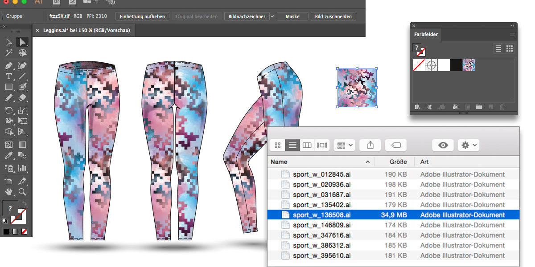535x267 pixels.
Task: Switch Farbfelder to thumbnail grid view
Action: point(509,49)
